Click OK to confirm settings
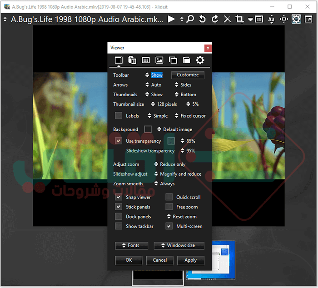This screenshot has height=288, width=318. (x=129, y=260)
